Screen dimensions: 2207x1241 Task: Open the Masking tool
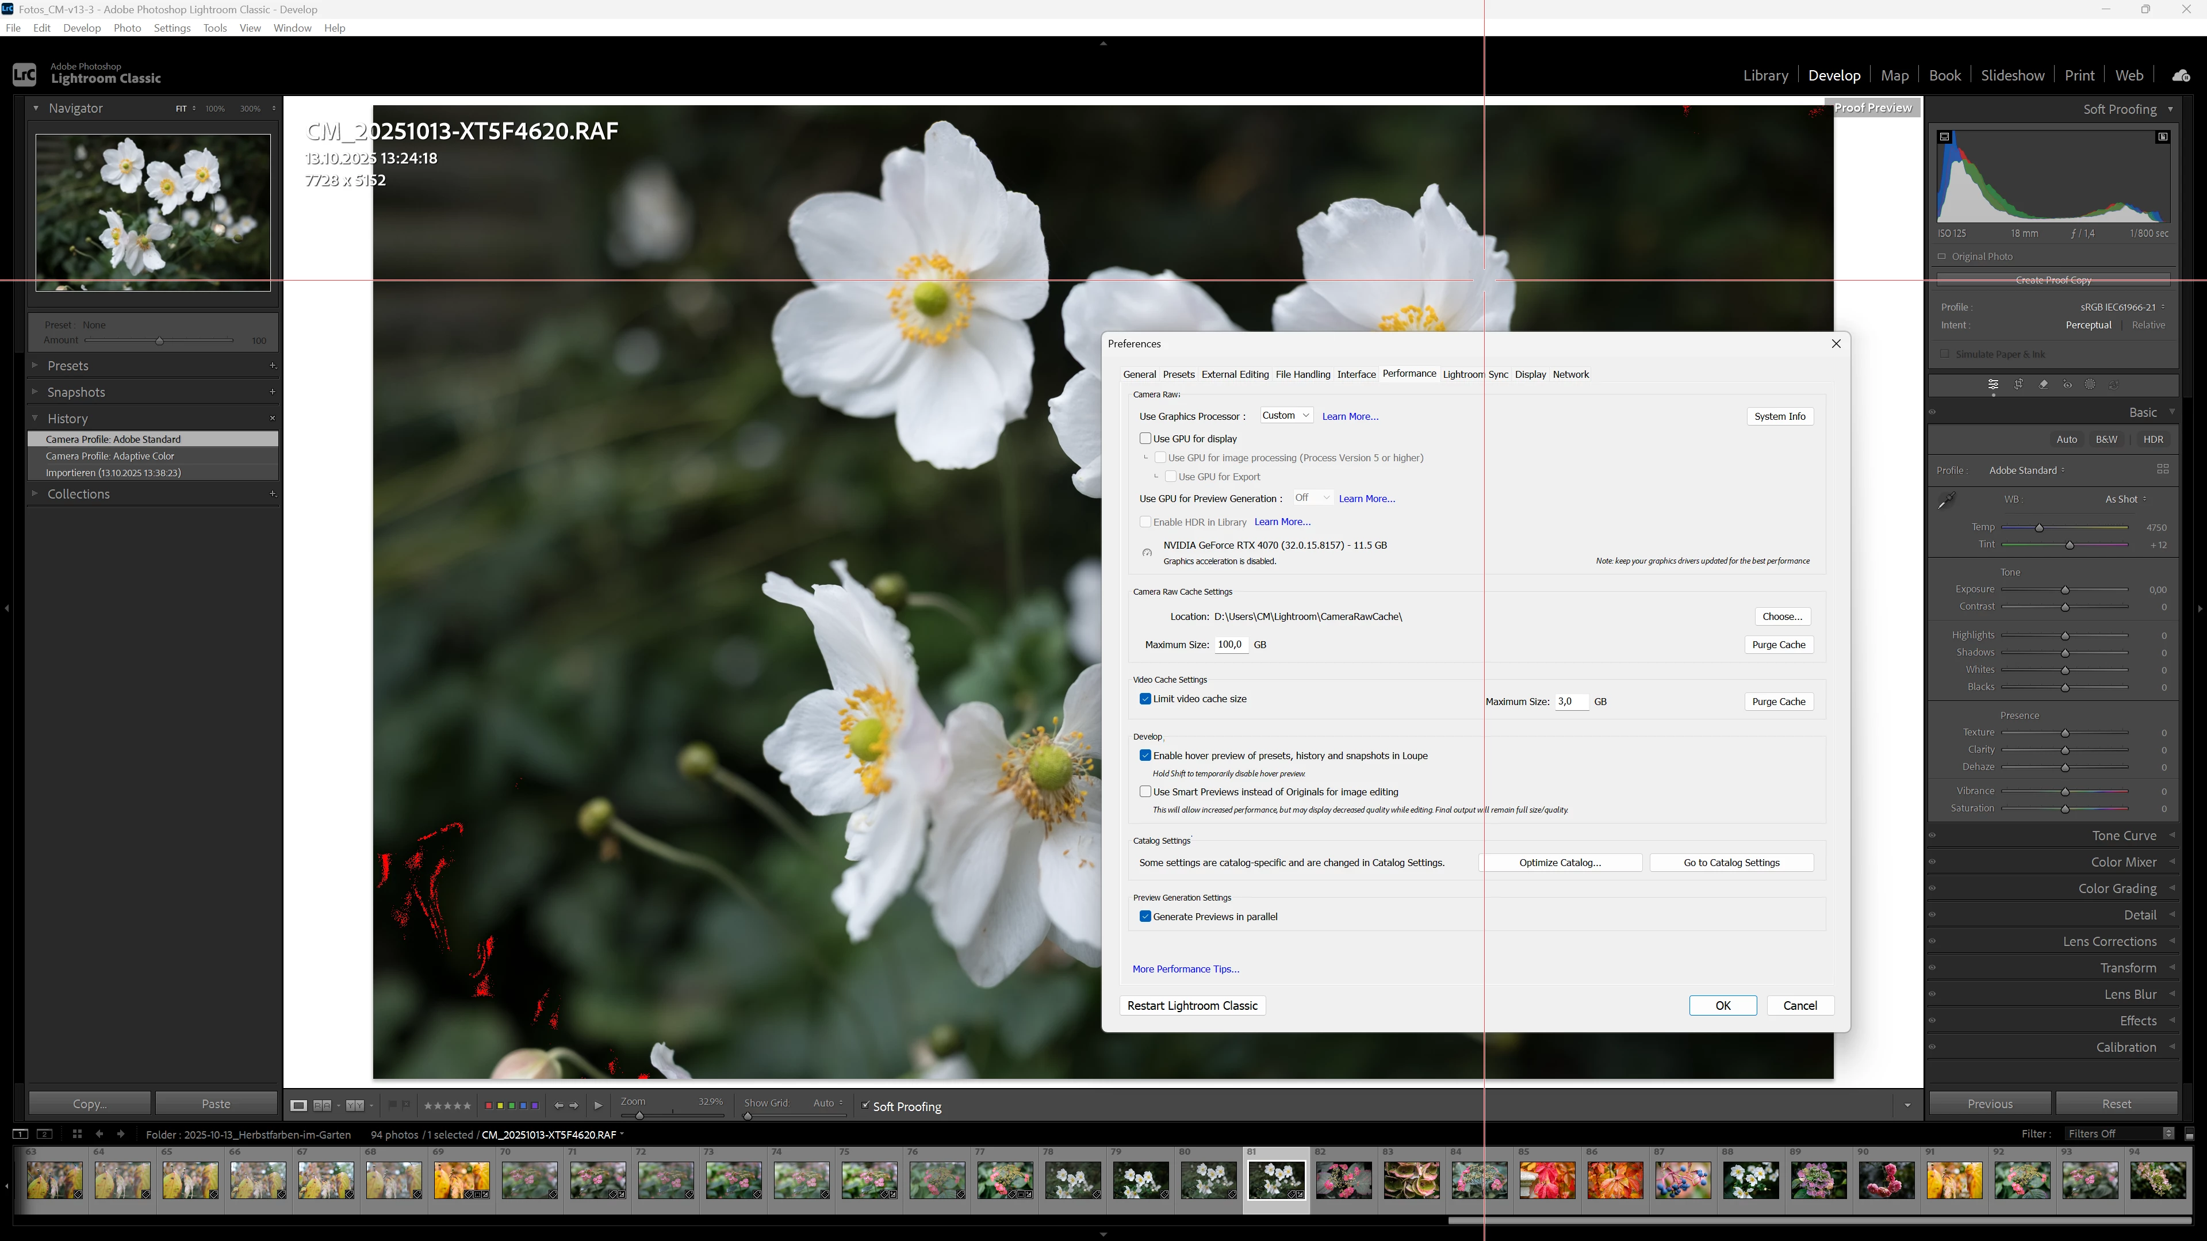tap(2090, 385)
